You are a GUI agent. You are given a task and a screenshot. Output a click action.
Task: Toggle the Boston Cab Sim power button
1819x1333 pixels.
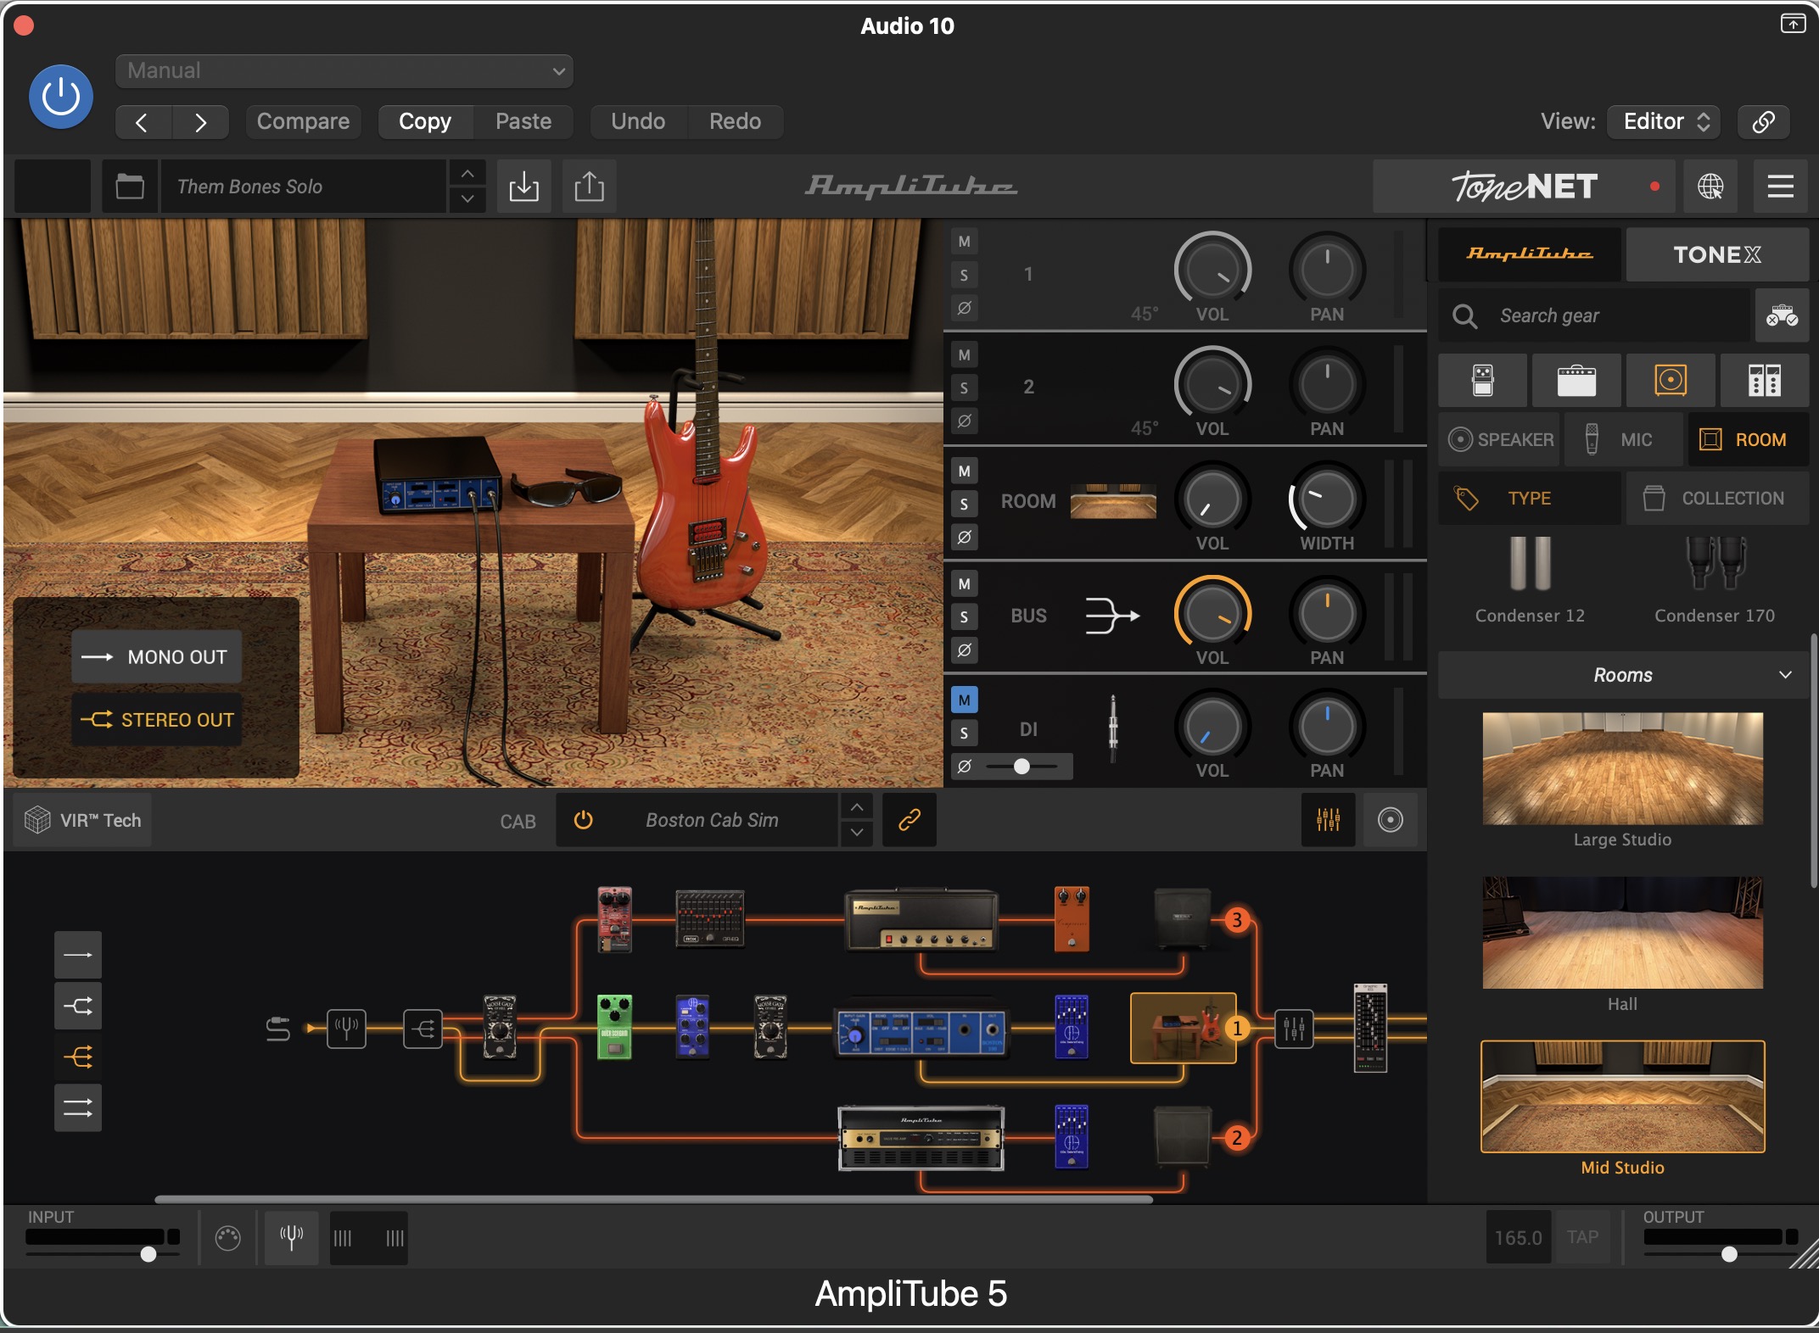tap(583, 820)
